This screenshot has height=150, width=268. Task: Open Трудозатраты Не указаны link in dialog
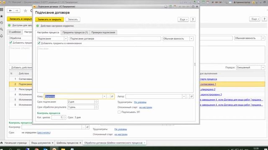pos(140,102)
